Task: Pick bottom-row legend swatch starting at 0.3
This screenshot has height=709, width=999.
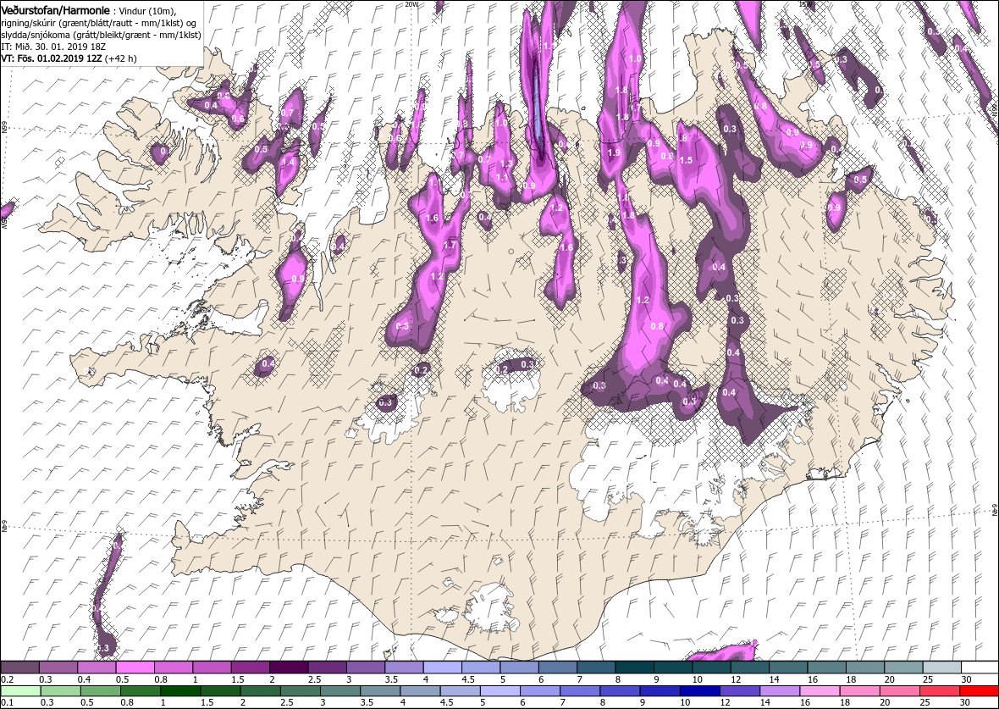Action: pyautogui.click(x=60, y=691)
